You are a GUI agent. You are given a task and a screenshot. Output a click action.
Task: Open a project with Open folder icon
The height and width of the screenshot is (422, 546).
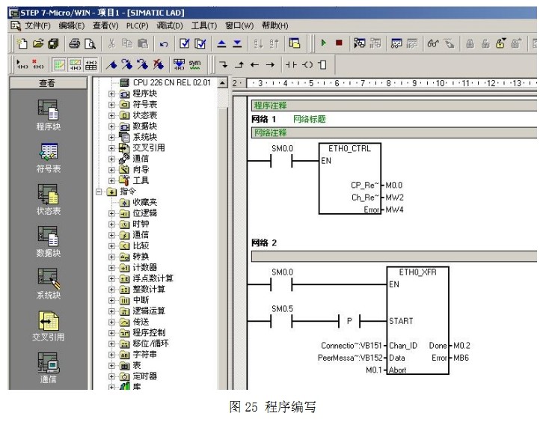pyautogui.click(x=38, y=43)
